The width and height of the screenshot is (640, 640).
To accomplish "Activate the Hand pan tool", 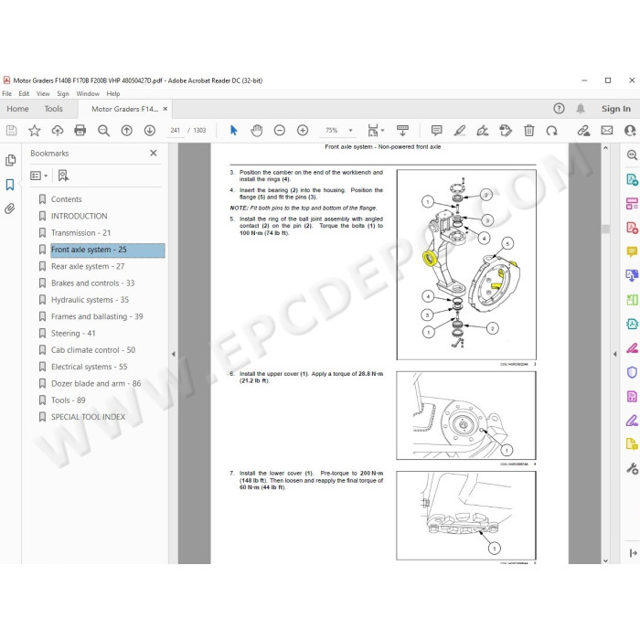I will [257, 131].
